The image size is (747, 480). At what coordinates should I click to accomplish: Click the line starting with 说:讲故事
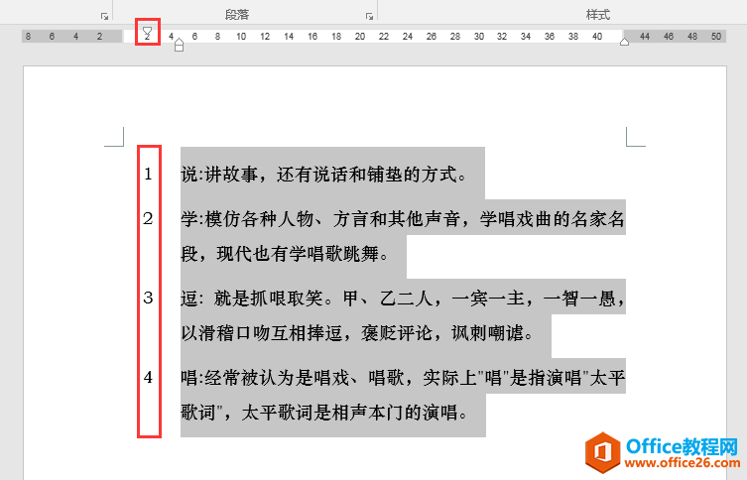[x=323, y=175]
